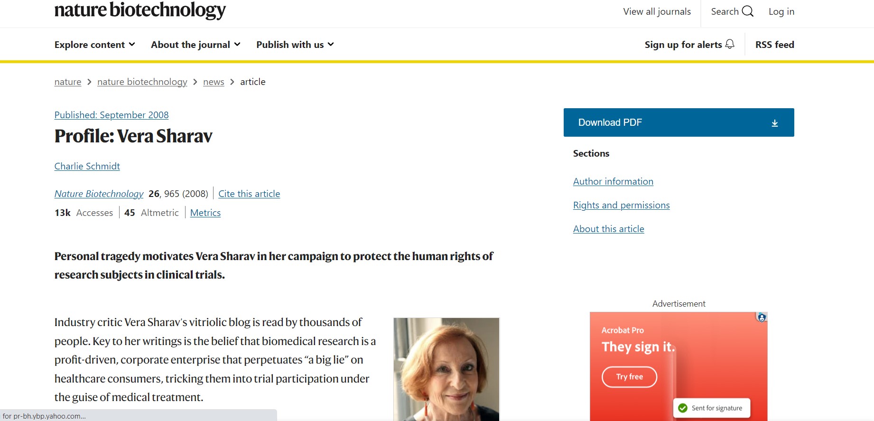
Task: Expand the Explore content menu
Action: 95,45
